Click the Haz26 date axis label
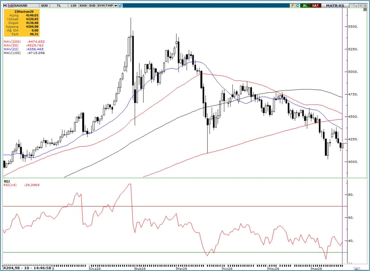370x271 pixels. [317, 269]
